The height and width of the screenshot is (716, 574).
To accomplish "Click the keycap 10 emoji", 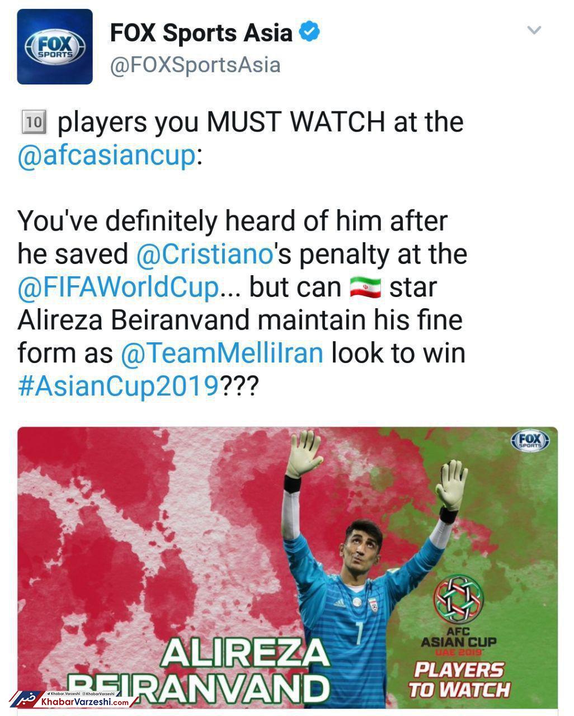I will [34, 122].
